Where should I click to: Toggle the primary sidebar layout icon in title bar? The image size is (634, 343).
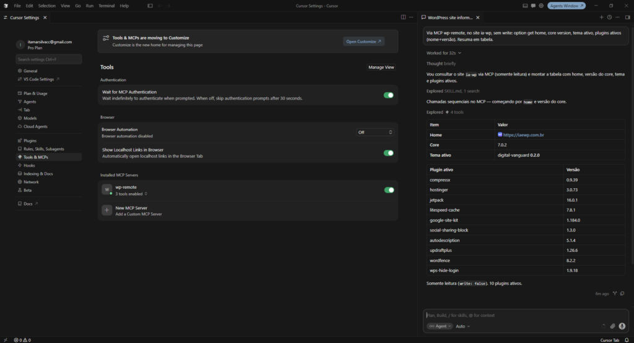pos(150,6)
